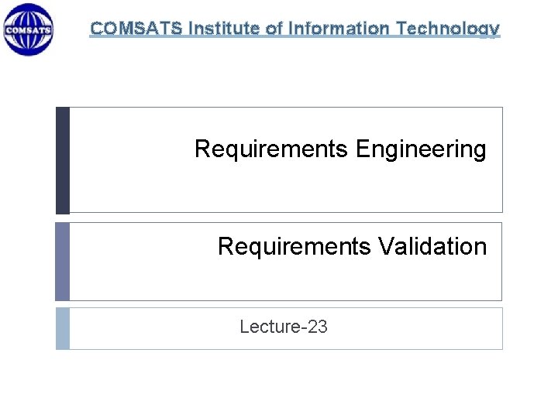Click the word Validation in the subtitle

(x=432, y=247)
